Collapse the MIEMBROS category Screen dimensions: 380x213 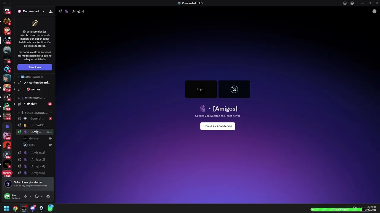[31, 98]
